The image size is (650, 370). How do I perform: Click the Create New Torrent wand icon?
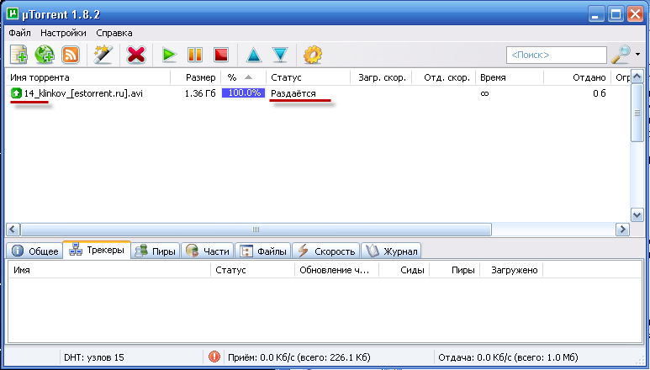point(103,55)
